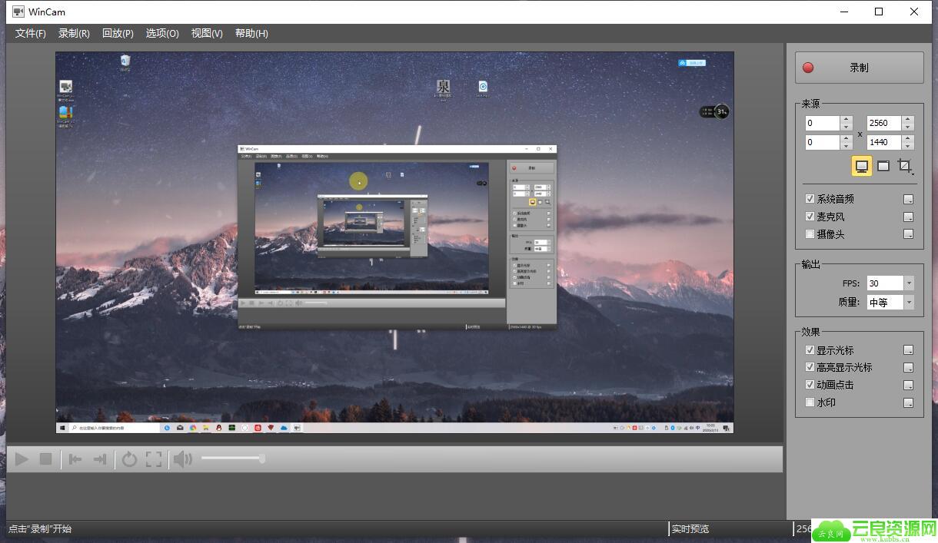Uncheck 高亮显示光标 option
The width and height of the screenshot is (938, 543).
[810, 367]
